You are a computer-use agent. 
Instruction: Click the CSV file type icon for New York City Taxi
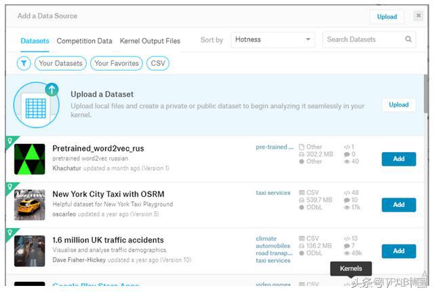[302, 193]
